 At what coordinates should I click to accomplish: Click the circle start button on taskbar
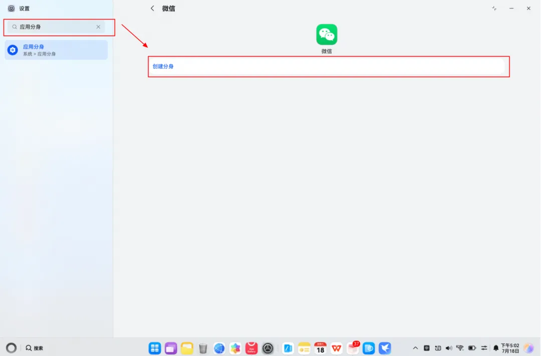[12, 347]
